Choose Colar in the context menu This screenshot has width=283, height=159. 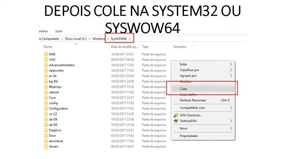click(203, 89)
